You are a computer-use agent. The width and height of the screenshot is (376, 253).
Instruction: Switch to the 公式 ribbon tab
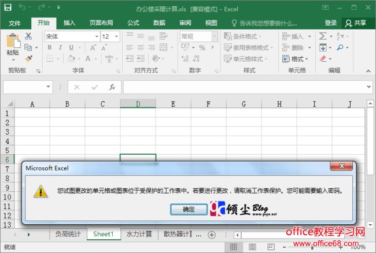coord(133,23)
